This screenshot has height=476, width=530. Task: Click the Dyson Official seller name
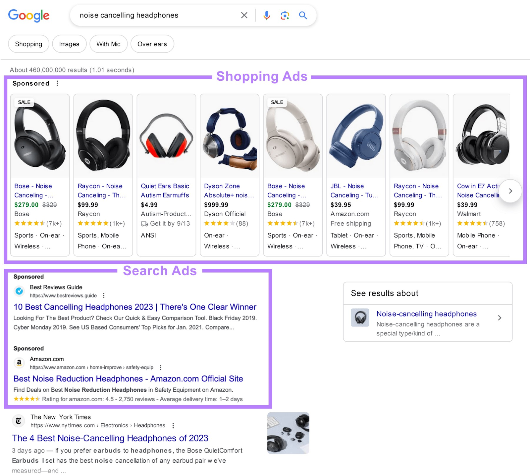225,214
